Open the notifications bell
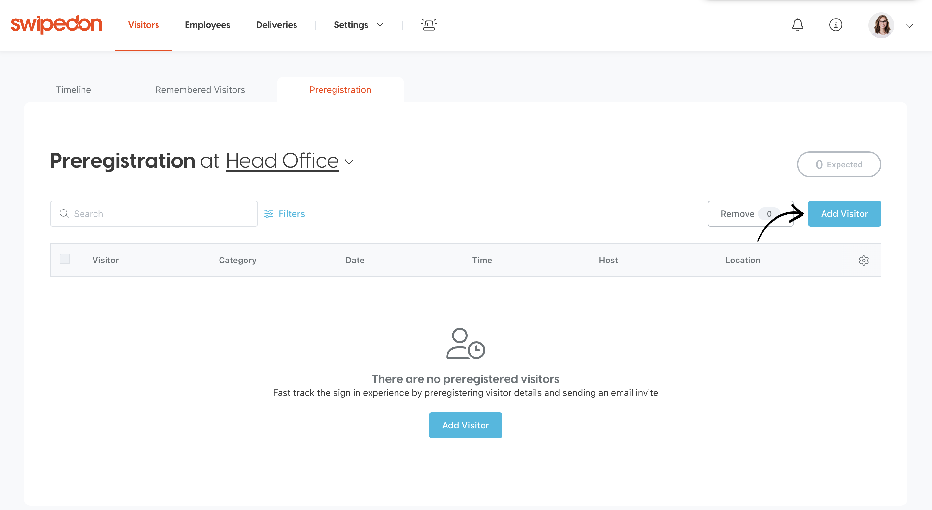 click(798, 25)
